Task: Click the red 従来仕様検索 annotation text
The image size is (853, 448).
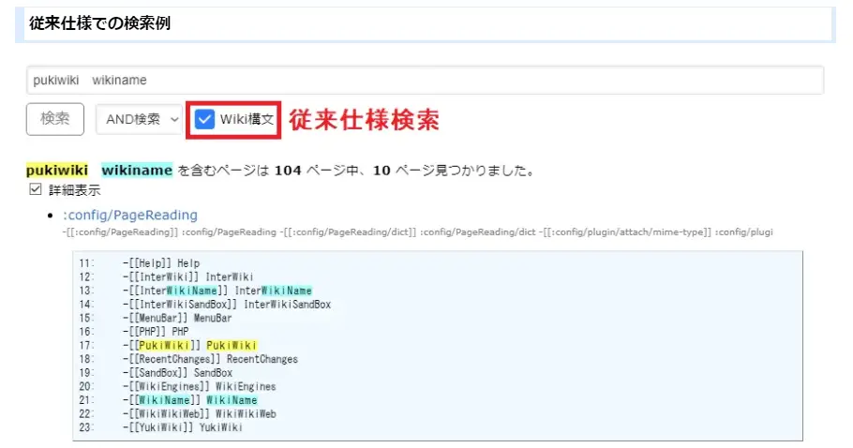Action: pyautogui.click(x=364, y=119)
